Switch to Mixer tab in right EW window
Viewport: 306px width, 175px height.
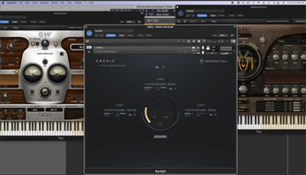coord(203,21)
